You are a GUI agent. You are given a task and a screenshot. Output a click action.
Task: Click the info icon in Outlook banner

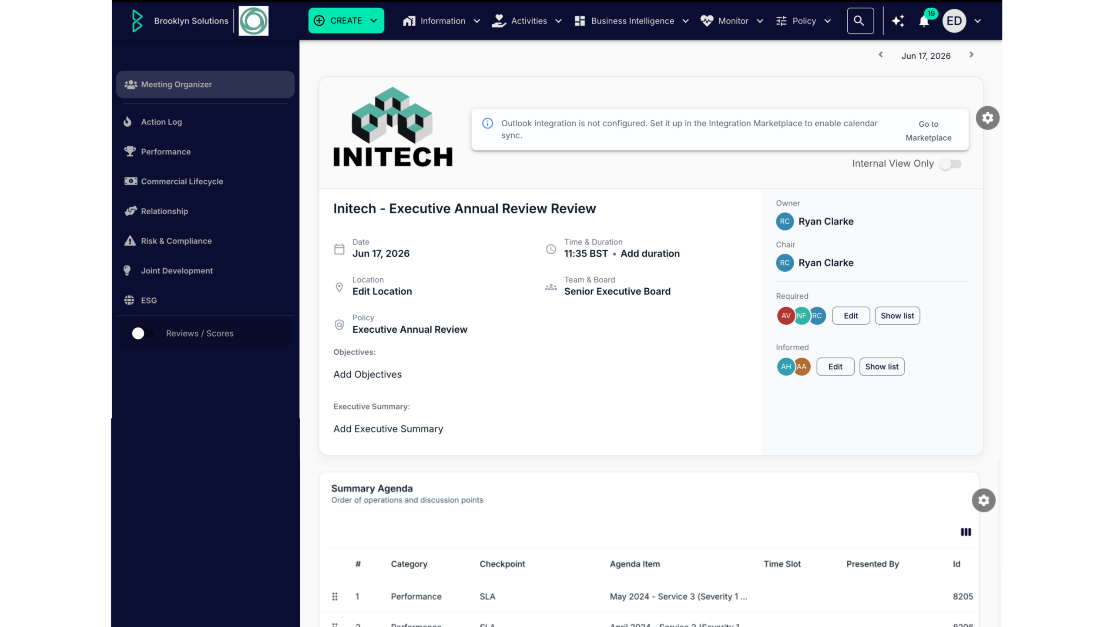click(487, 123)
